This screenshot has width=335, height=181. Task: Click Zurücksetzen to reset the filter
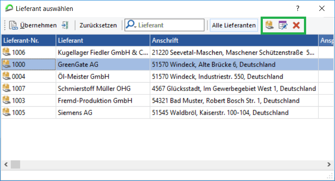coord(98,25)
